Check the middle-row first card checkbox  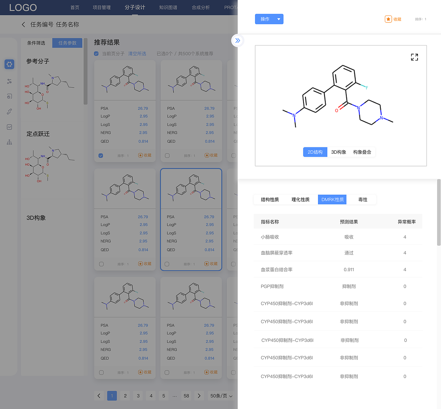(x=101, y=264)
